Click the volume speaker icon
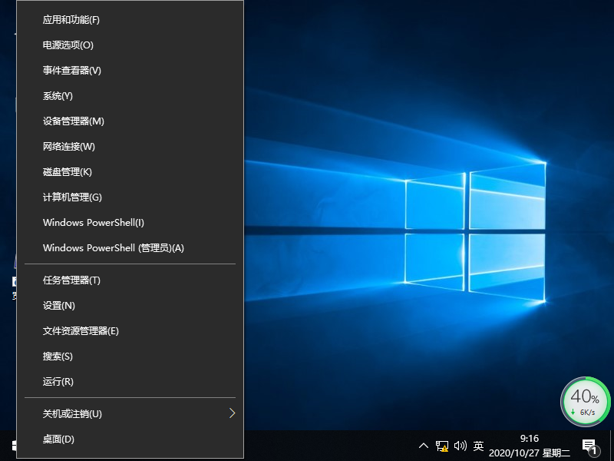This screenshot has width=614, height=461. [460, 446]
